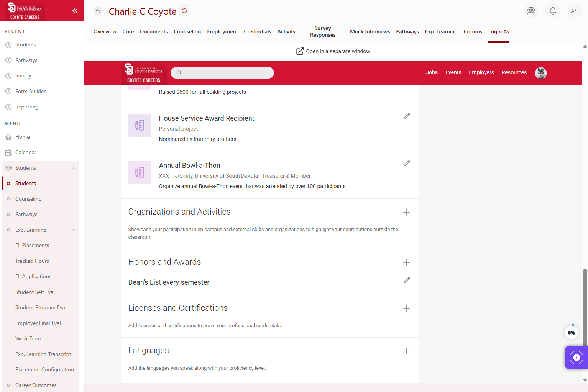The height and width of the screenshot is (392, 588).
Task: Open the coyote mascot profile avatar
Action: pyautogui.click(x=541, y=73)
